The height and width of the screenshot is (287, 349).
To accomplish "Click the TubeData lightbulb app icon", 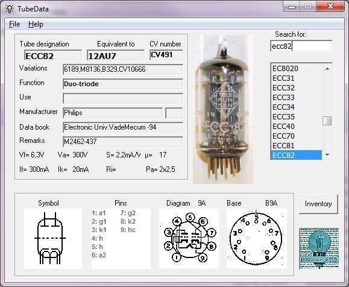I will pyautogui.click(x=10, y=9).
